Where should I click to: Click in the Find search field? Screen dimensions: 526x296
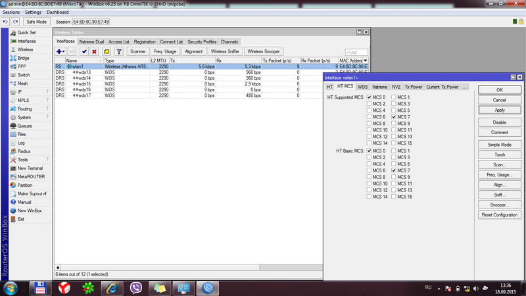356,53
